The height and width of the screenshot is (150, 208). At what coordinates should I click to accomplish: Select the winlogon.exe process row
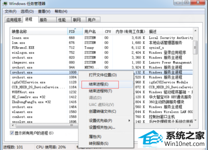[102, 53]
